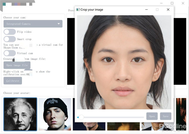
Task: Minimize the Crop your image dialog
Action: point(146,9)
